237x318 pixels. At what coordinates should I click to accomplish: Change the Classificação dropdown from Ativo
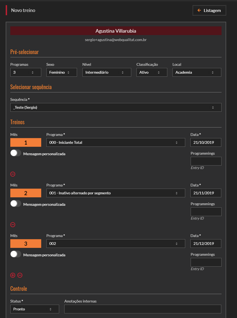coord(152,72)
